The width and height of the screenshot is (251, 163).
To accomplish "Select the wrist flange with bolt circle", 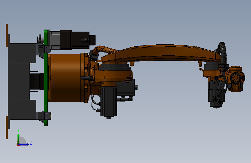I will click(235, 78).
